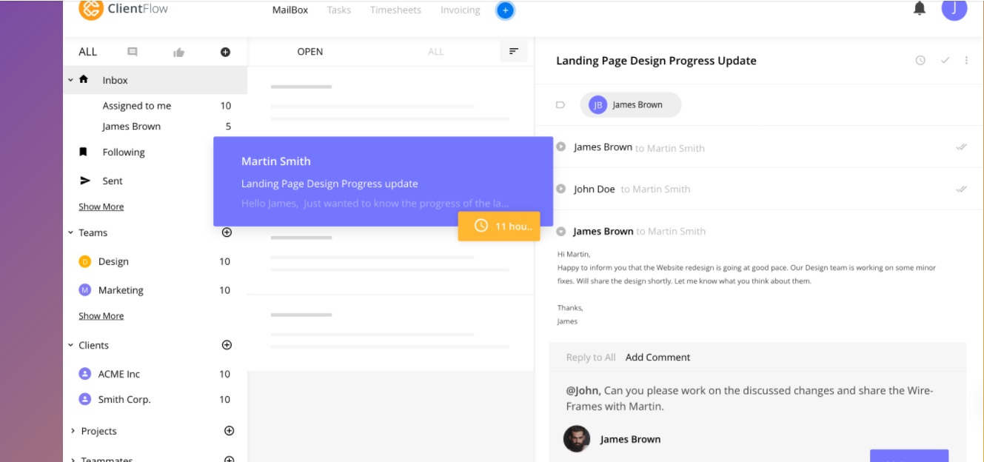Collapse the Teams section chevron
This screenshot has height=462, width=984.
coord(71,232)
